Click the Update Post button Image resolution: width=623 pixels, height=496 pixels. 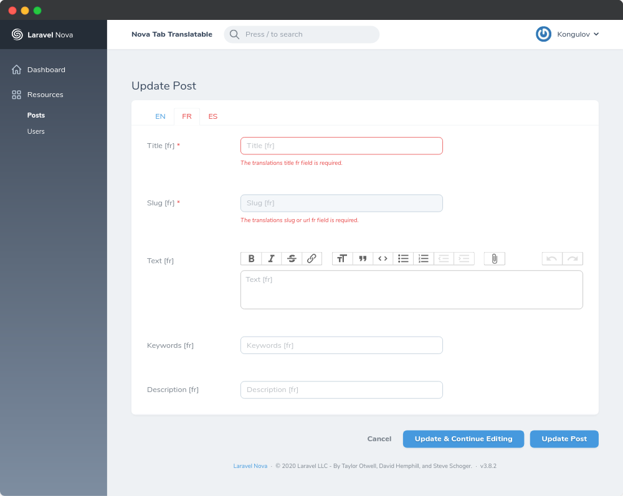pos(564,439)
